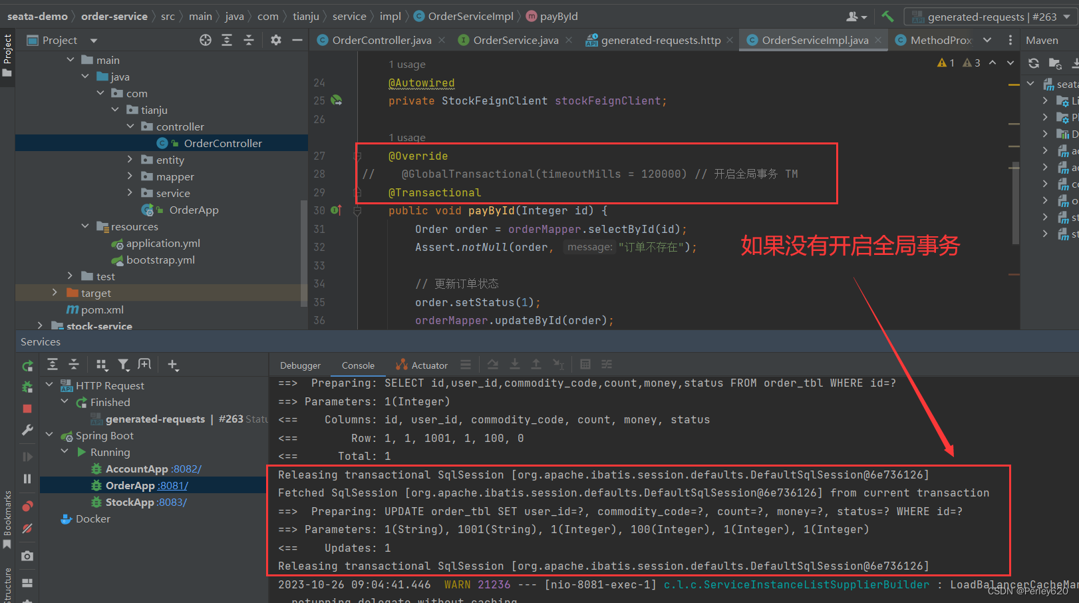
Task: Click the Select Opened File target icon
Action: (206, 40)
